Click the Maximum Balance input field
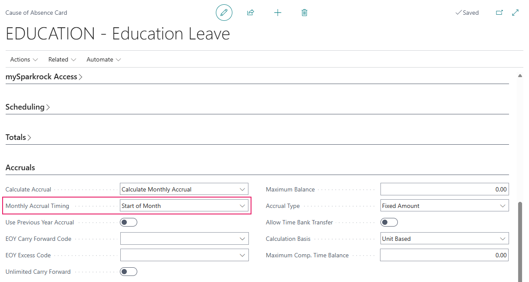The width and height of the screenshot is (529, 282). coord(444,189)
